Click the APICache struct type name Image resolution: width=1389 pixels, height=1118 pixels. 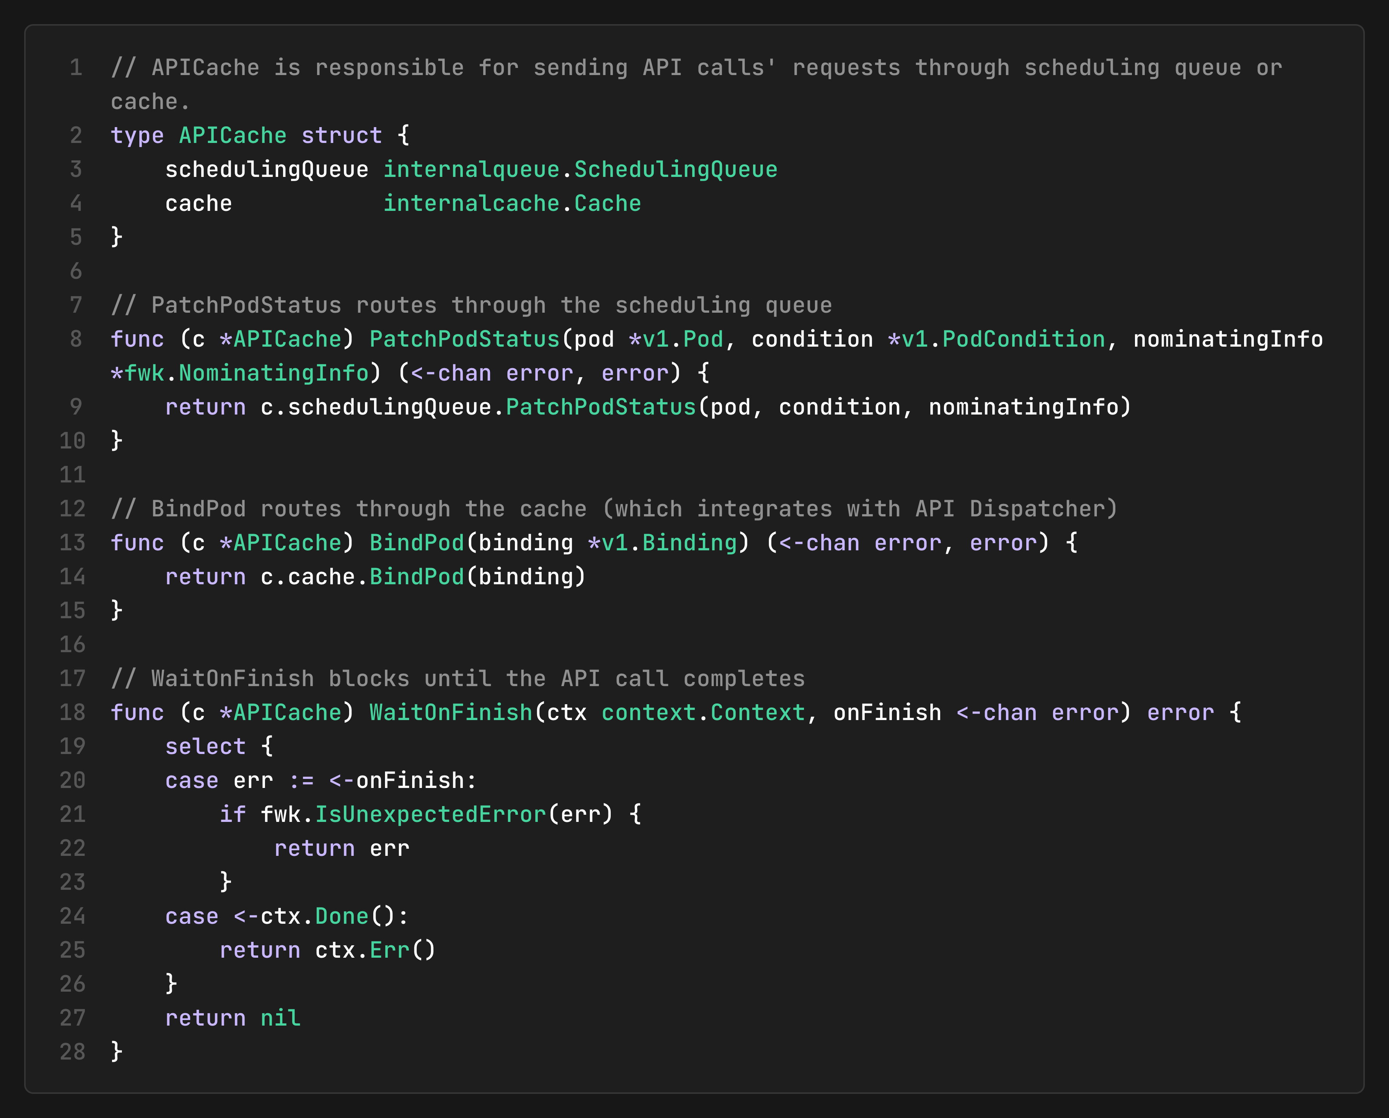tap(232, 135)
